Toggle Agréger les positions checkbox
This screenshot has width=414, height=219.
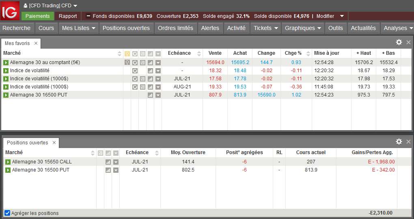[7, 213]
